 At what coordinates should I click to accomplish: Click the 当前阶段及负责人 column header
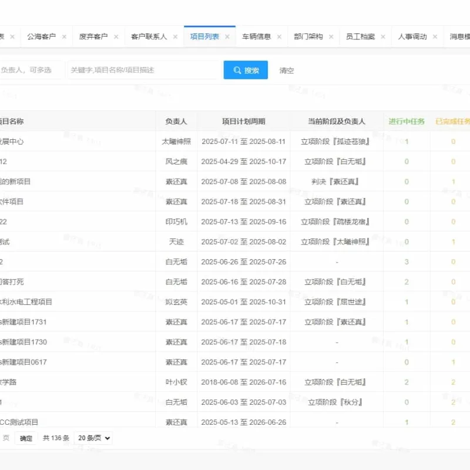point(336,122)
